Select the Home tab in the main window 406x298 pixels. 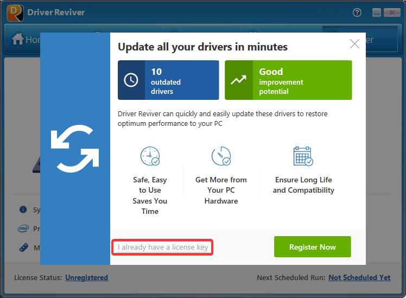26,40
